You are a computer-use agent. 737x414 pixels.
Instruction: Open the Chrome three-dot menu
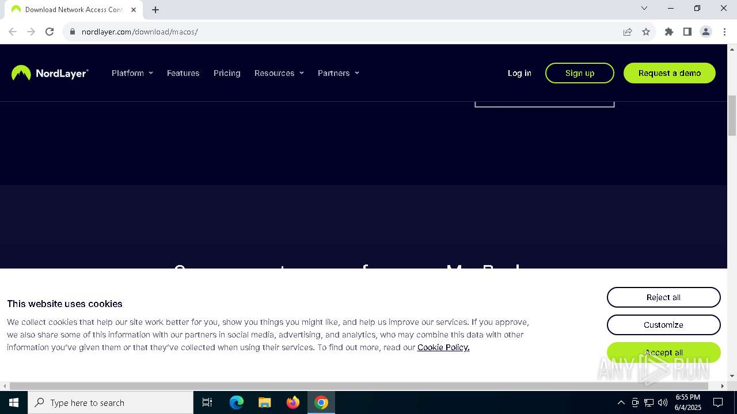(x=724, y=32)
